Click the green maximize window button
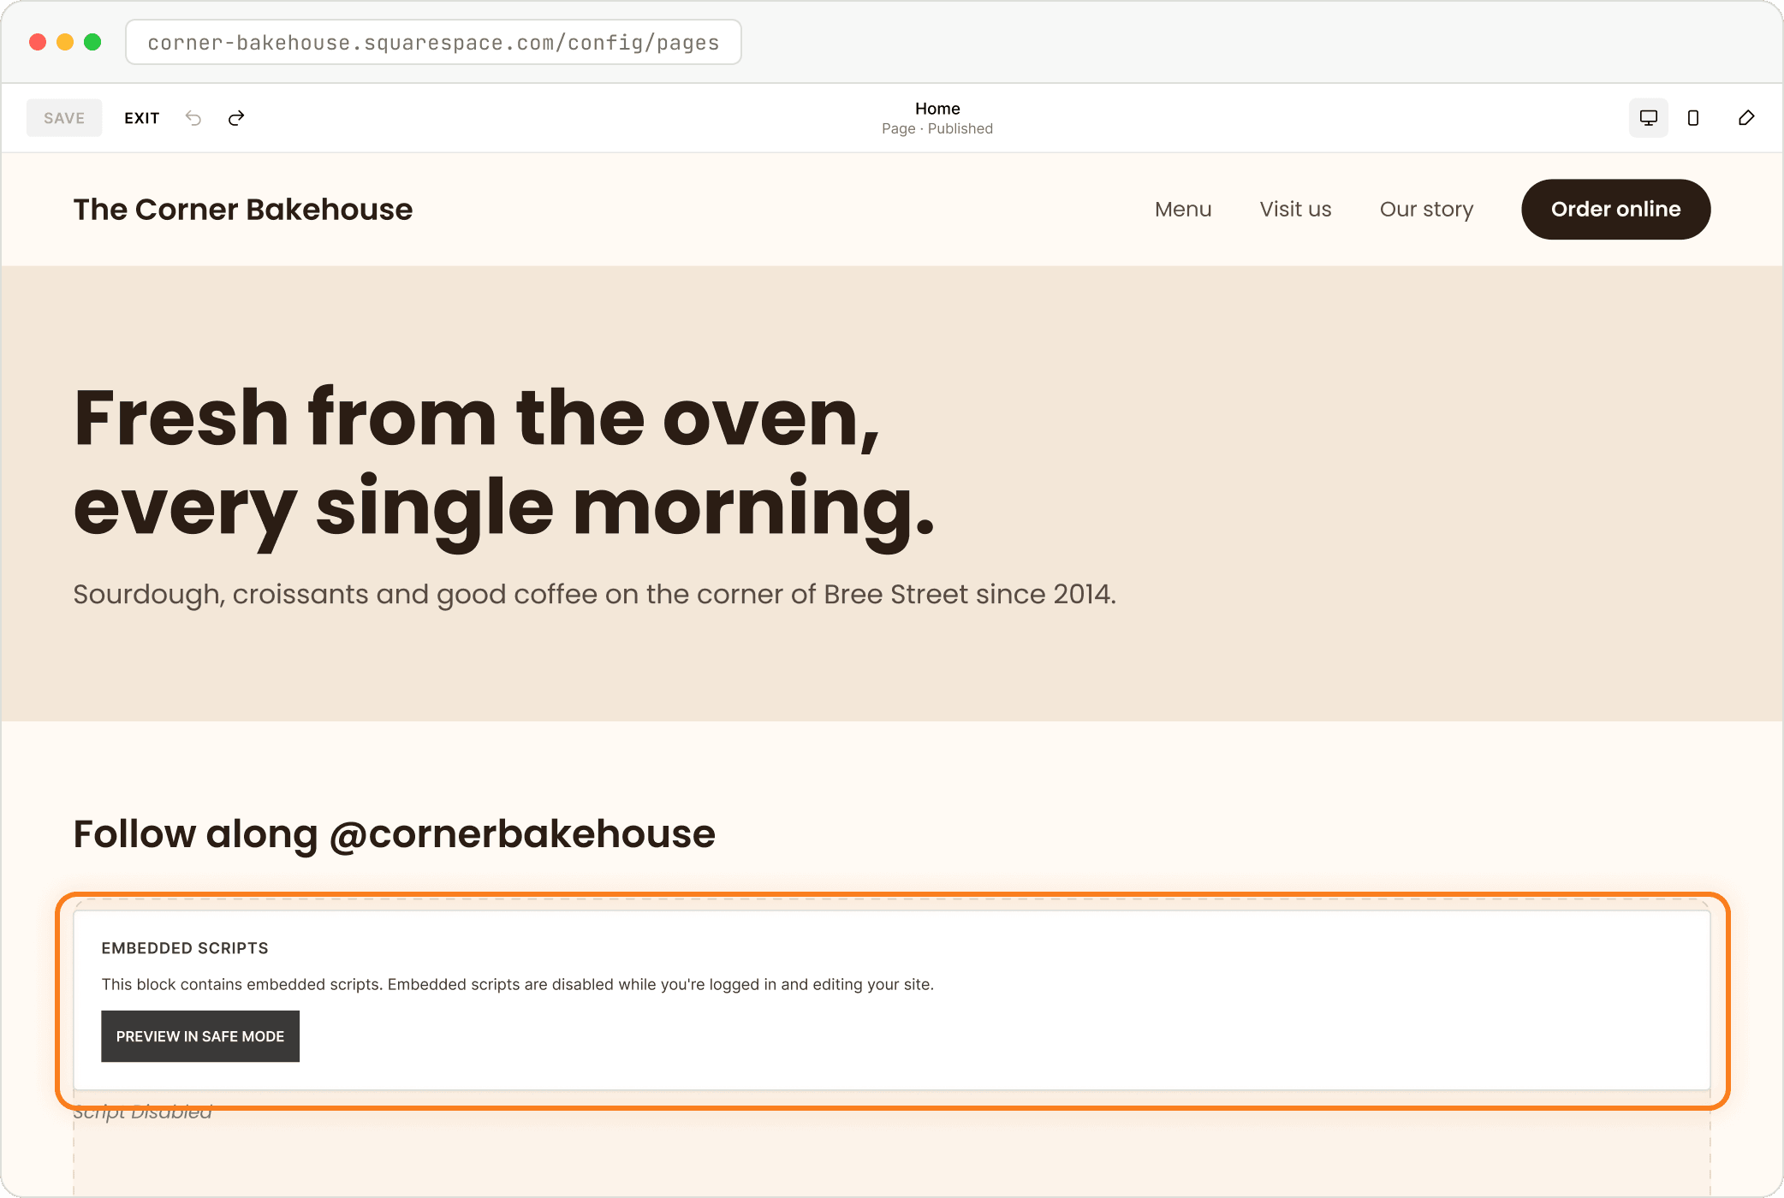Image resolution: width=1784 pixels, height=1198 pixels. point(92,42)
